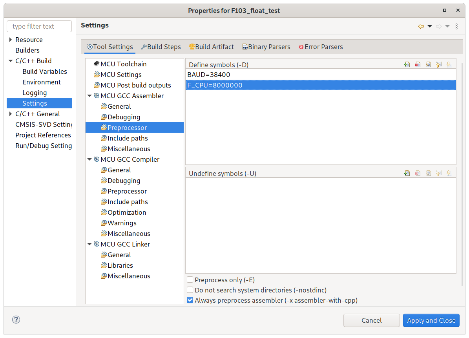
Task: Go back to previous properties page
Action: click(421, 26)
